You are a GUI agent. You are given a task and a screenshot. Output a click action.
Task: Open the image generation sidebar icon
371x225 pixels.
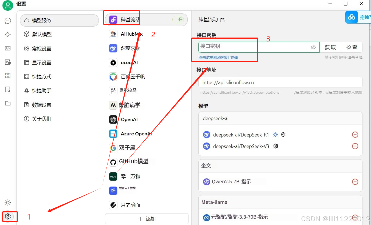[8, 48]
